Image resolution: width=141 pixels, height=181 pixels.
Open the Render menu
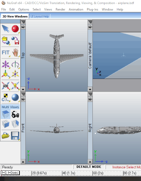(x=60, y=9)
